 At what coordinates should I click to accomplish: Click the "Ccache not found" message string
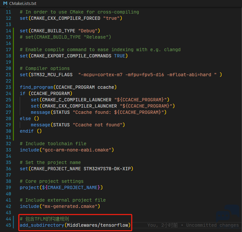[97, 125]
